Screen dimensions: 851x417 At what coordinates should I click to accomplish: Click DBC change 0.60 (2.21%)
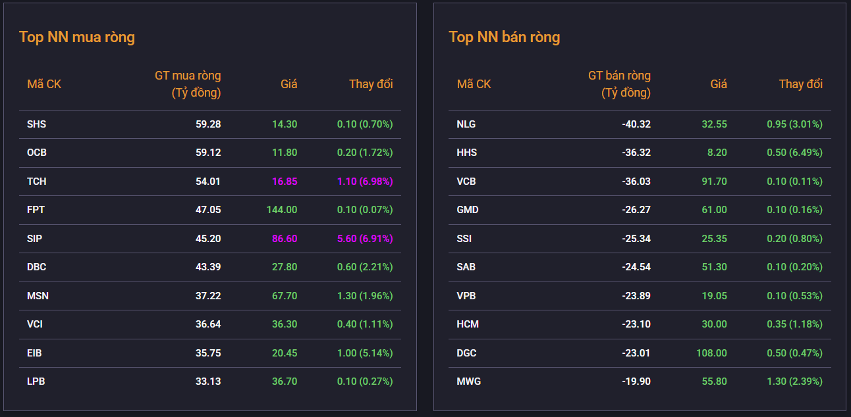coord(365,267)
